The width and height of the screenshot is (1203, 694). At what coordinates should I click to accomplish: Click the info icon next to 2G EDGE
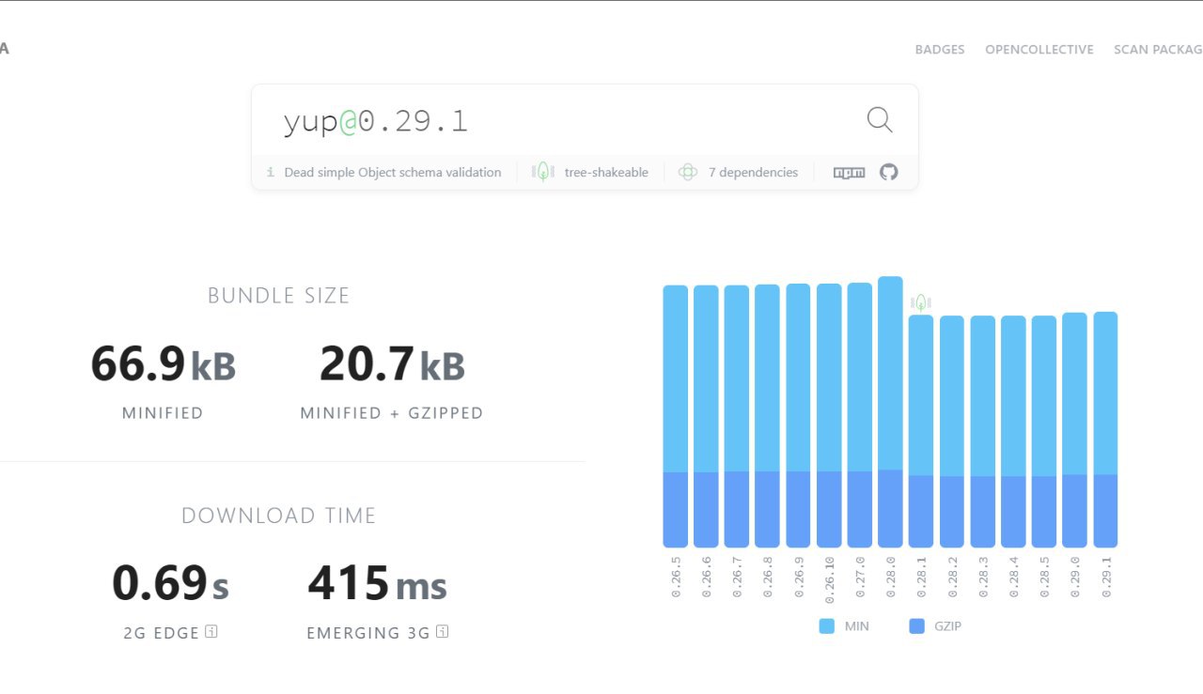[211, 632]
